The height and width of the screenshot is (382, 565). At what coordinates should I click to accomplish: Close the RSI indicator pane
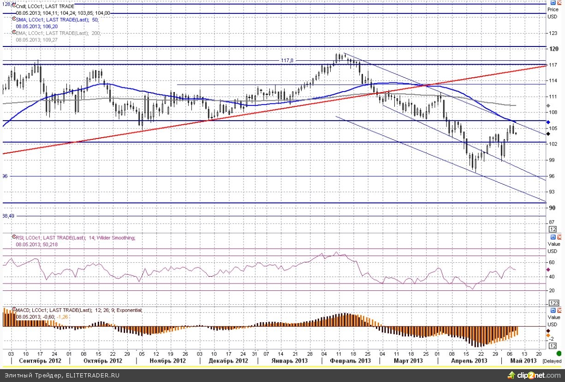tap(559, 234)
